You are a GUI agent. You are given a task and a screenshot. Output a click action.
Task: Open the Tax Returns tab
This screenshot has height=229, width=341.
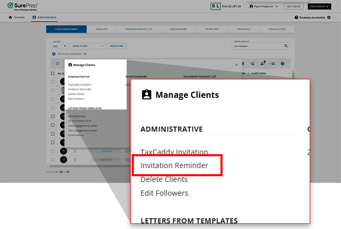(212, 29)
